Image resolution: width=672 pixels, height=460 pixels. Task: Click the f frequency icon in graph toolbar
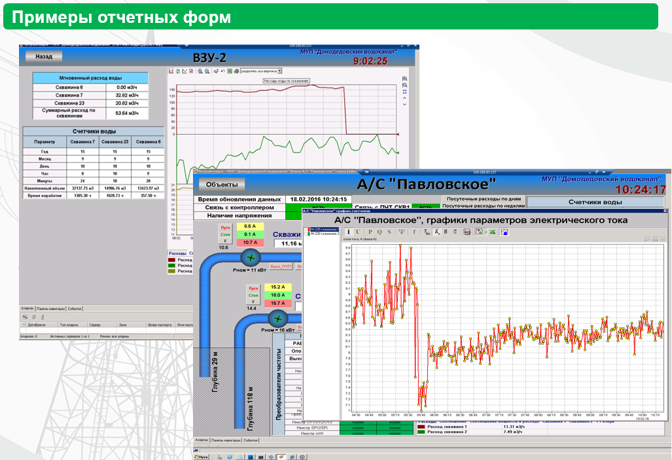click(414, 232)
